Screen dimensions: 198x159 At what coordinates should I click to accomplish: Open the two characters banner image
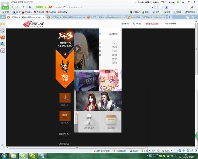99,101
